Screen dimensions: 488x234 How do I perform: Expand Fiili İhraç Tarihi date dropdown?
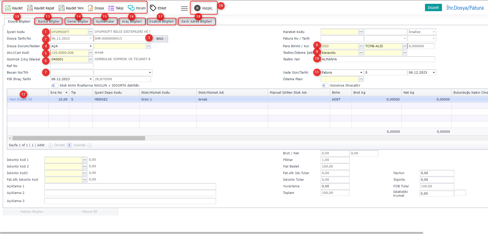click(91, 79)
